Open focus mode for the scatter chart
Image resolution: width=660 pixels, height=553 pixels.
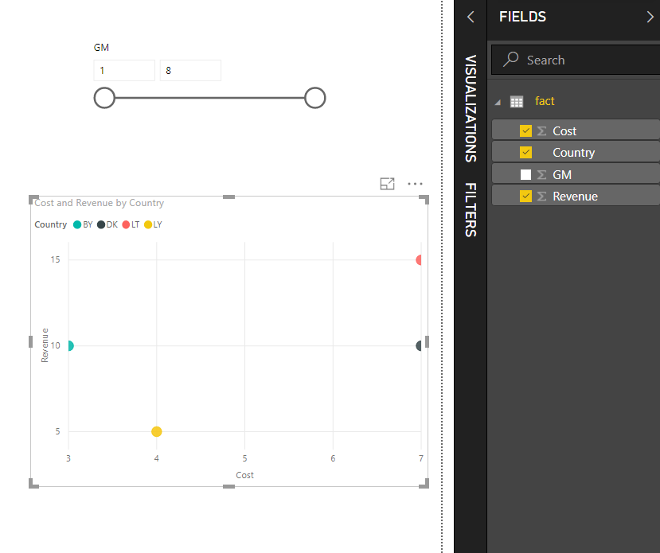[387, 184]
